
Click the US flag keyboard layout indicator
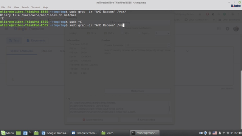(215, 133)
